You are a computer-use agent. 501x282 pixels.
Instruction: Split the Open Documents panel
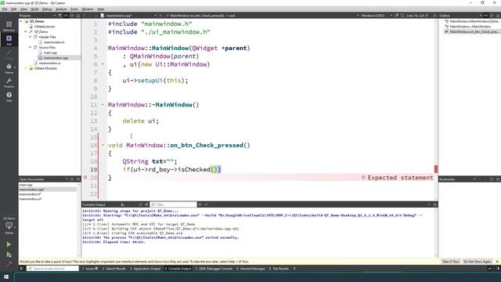point(72,179)
